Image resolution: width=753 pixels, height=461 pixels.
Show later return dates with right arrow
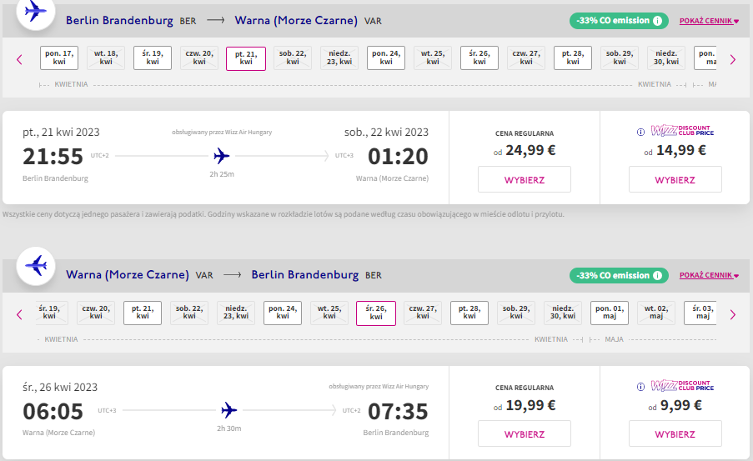(x=733, y=315)
